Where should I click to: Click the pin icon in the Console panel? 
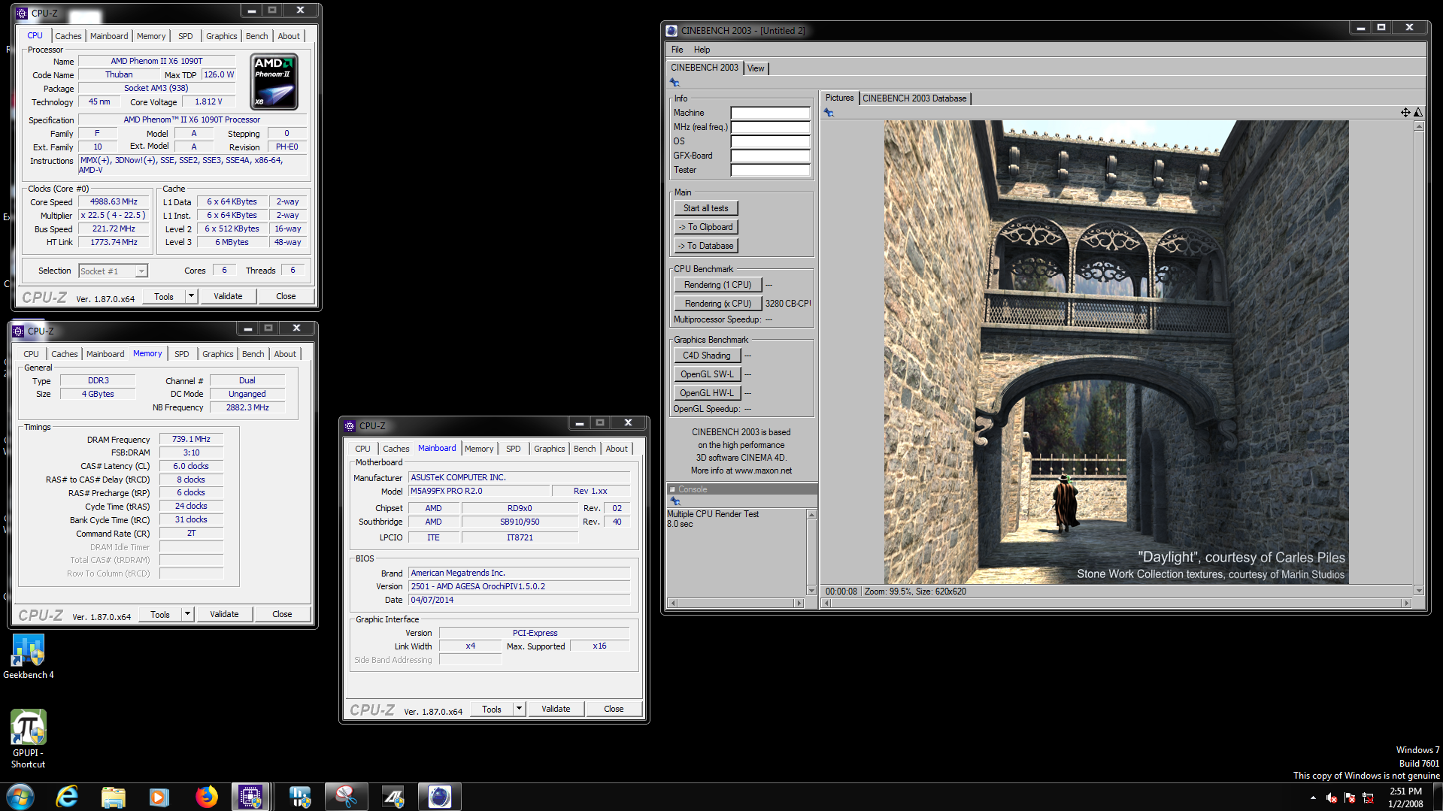click(x=675, y=501)
